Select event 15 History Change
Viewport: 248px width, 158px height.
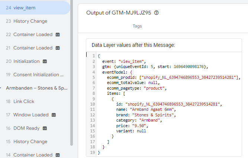point(35,142)
